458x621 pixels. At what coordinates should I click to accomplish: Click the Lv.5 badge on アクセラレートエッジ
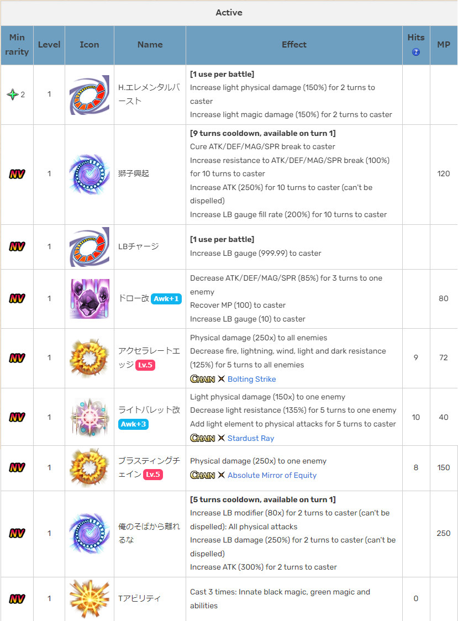tap(145, 365)
